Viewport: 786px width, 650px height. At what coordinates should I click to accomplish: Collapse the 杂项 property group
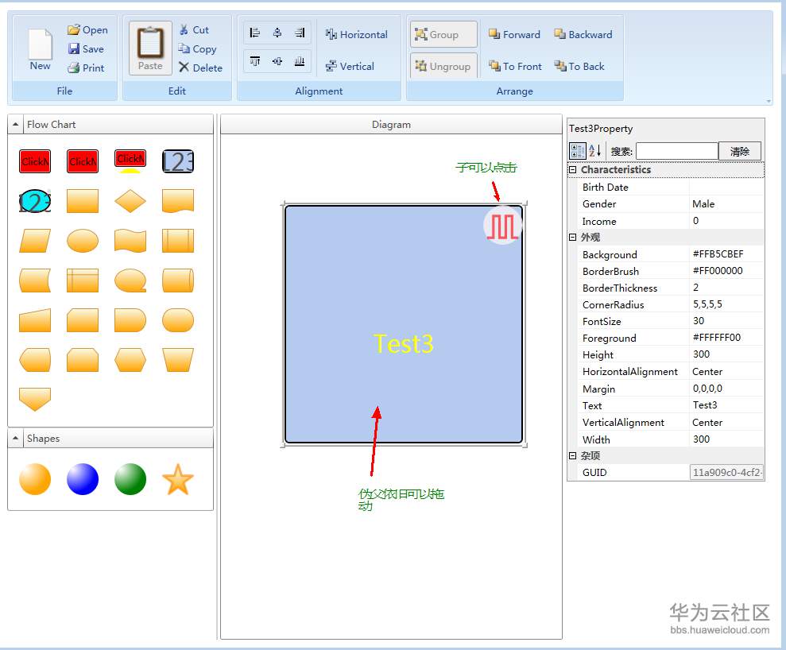[x=572, y=455]
